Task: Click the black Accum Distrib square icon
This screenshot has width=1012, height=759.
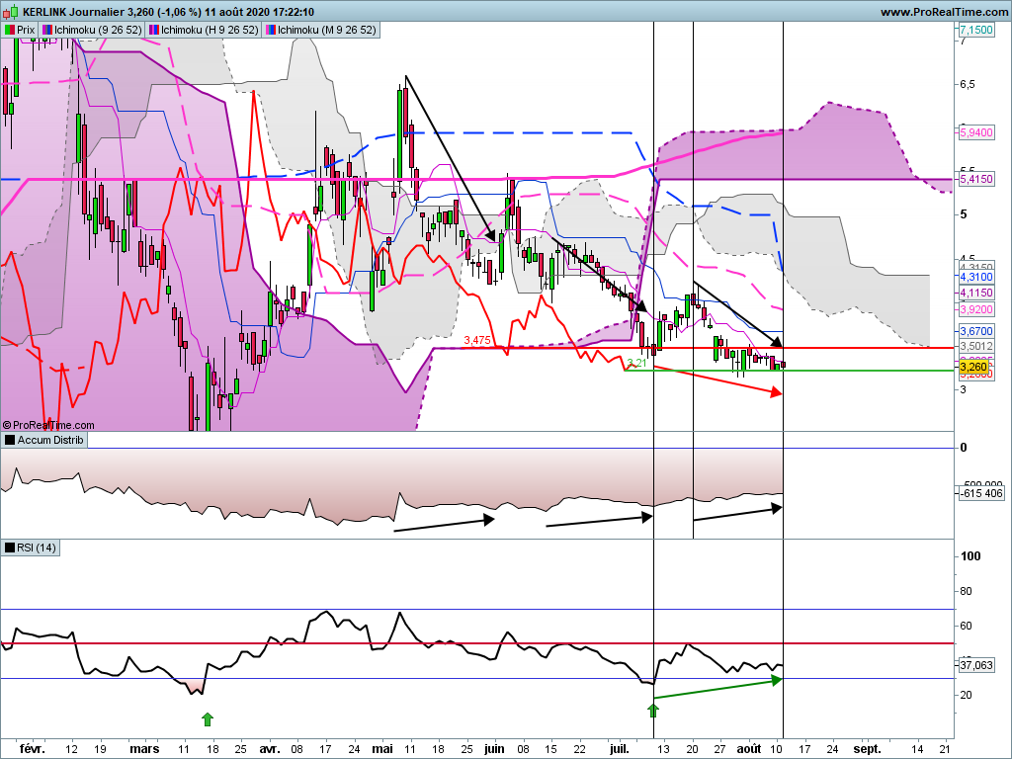Action: click(x=10, y=440)
